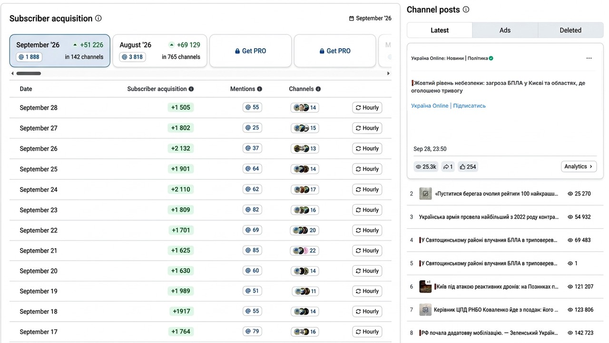Open post 2 thumbnail in the posts list

(425, 194)
